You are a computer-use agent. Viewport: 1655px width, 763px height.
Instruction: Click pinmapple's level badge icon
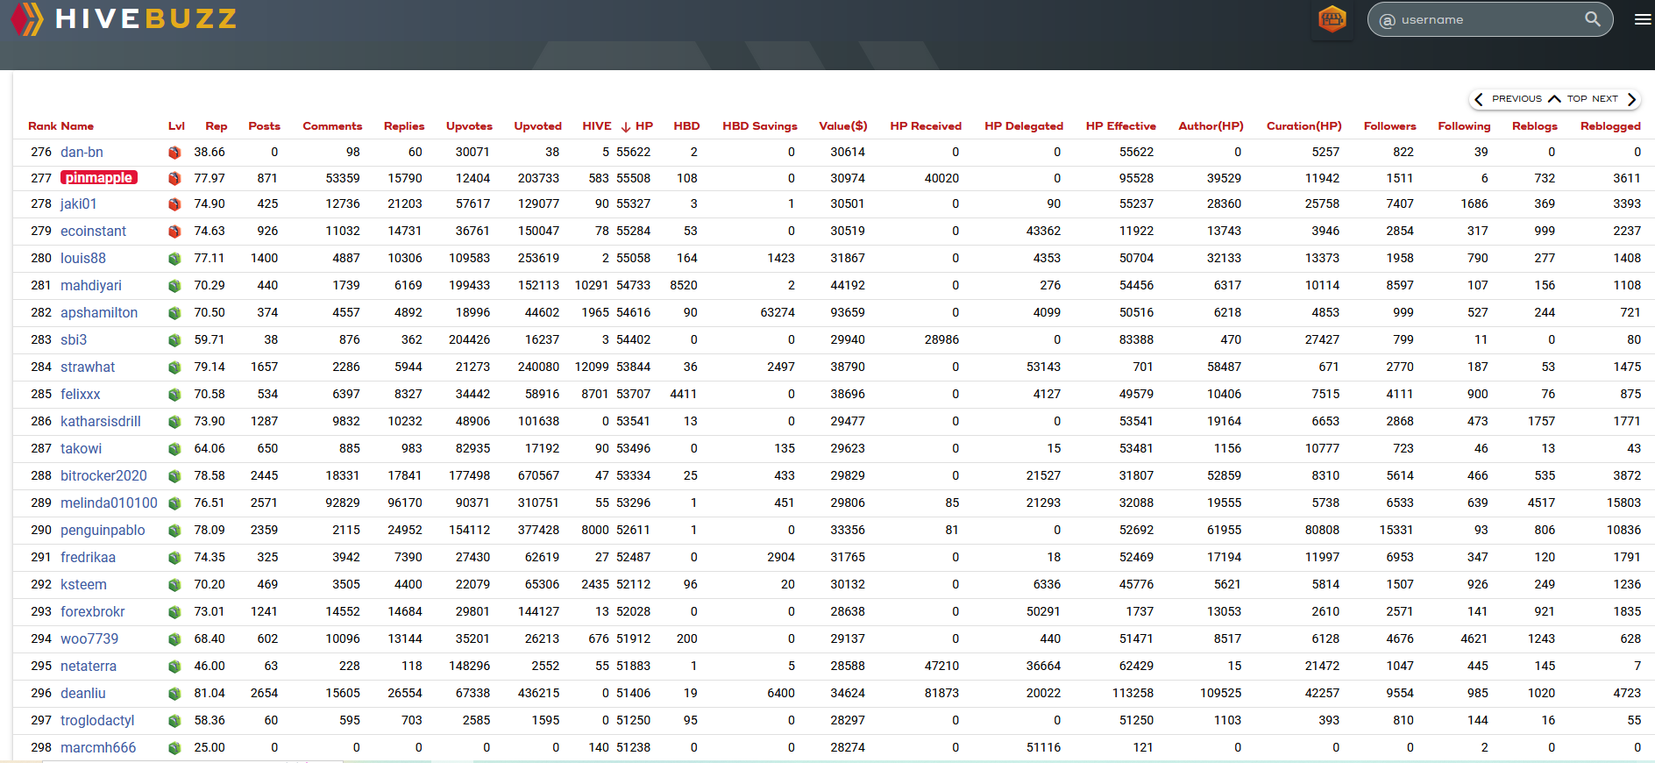point(174,179)
